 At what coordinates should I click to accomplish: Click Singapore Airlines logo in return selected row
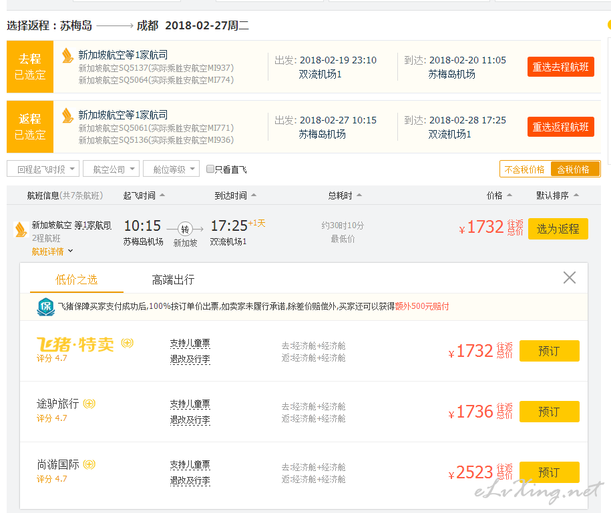pyautogui.click(x=68, y=115)
